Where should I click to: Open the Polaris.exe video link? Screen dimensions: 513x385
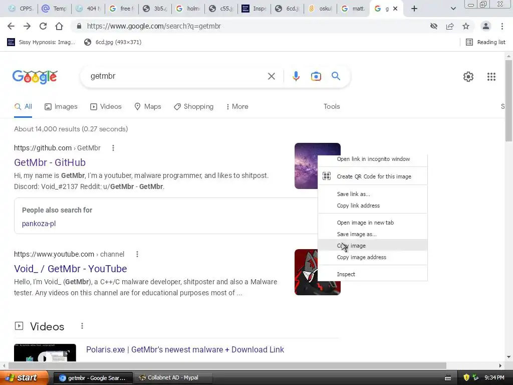[185, 349]
